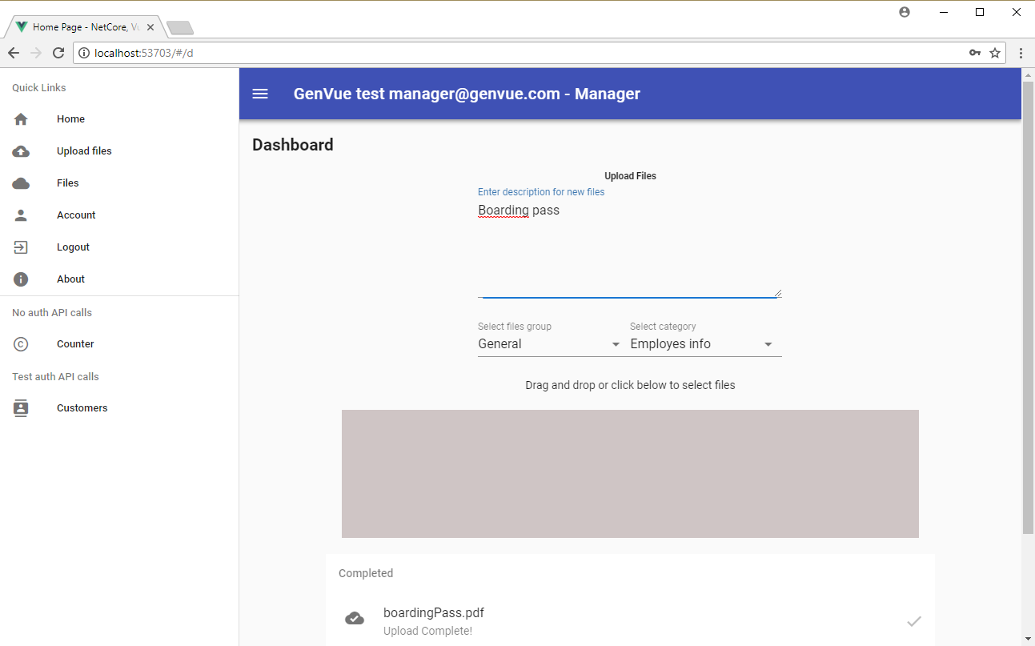
Task: Click the Boarding pass description text area
Action: [629, 249]
